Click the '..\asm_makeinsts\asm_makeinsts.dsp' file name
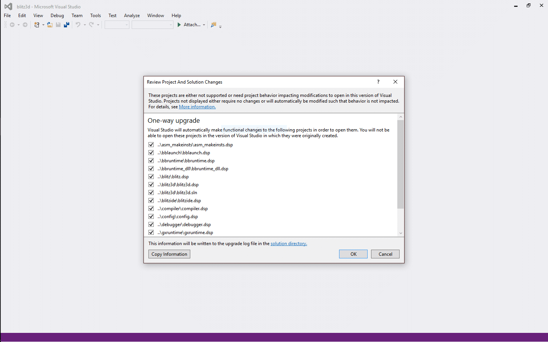The height and width of the screenshot is (342, 548). (x=195, y=145)
